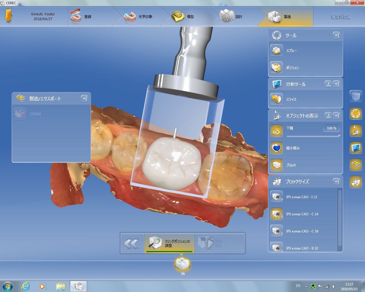This screenshot has height=292, width=365.
Task: Toggle the analysis tools sidebar icon
Action: [x=356, y=148]
